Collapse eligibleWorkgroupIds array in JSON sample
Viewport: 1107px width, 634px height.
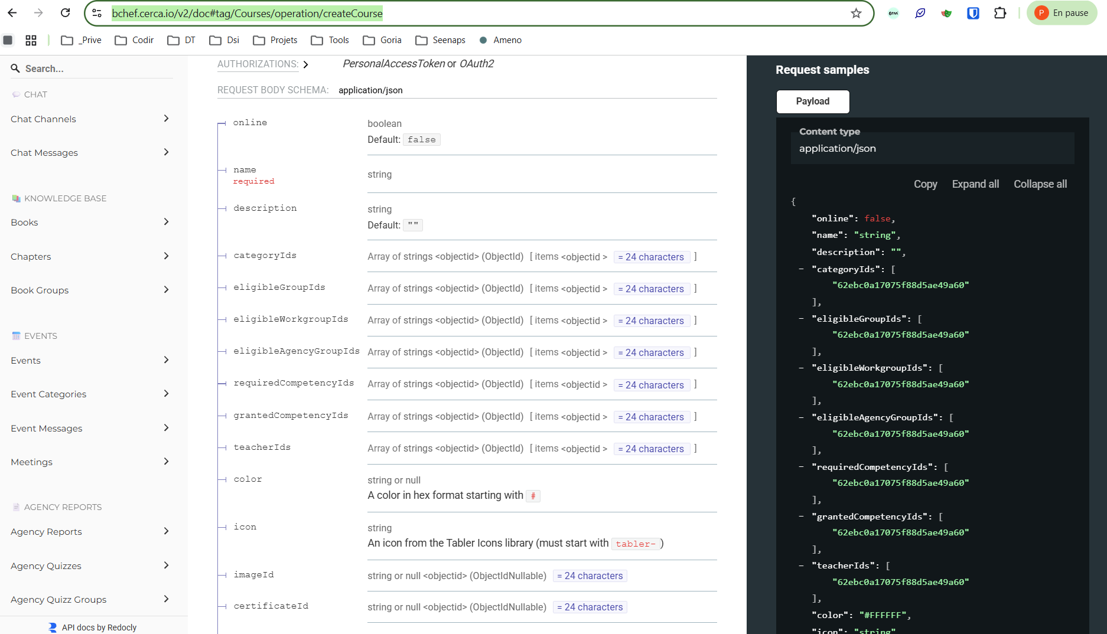(801, 368)
